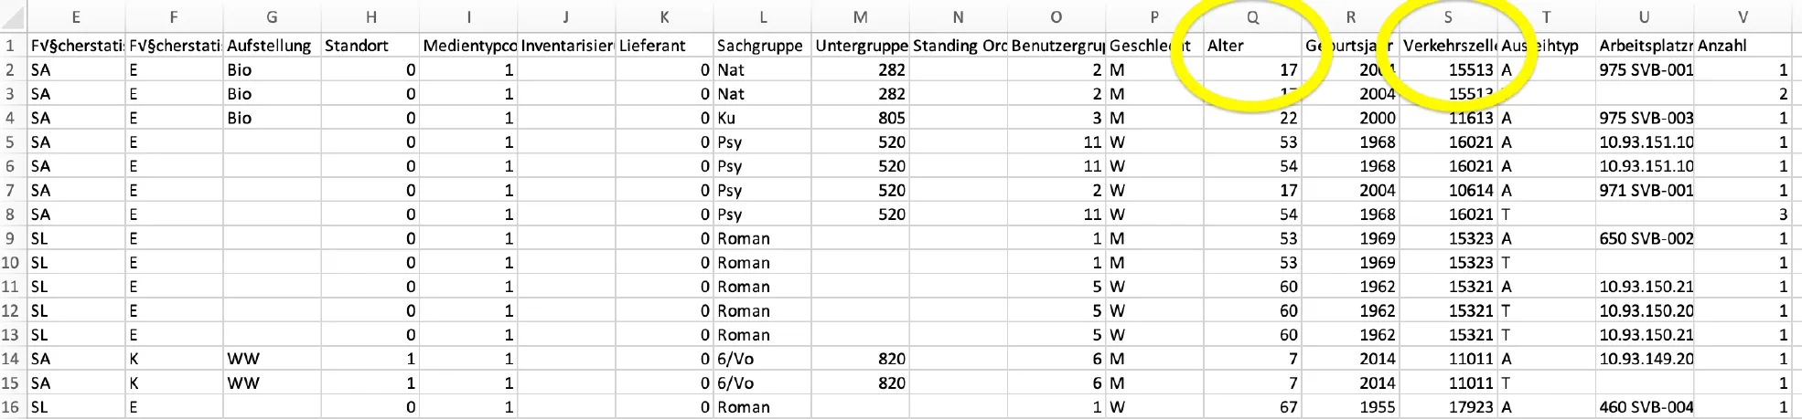Select column Q header
The width and height of the screenshot is (1802, 419).
pos(1252,17)
